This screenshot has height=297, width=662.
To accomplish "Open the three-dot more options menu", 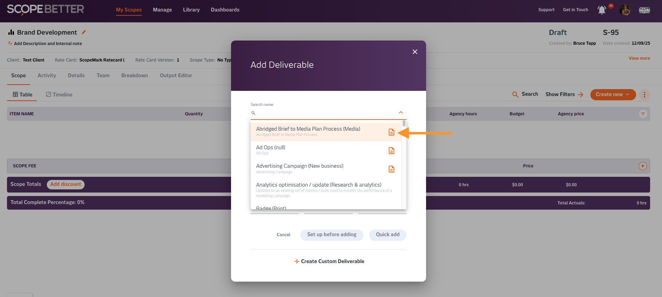I will (644, 95).
